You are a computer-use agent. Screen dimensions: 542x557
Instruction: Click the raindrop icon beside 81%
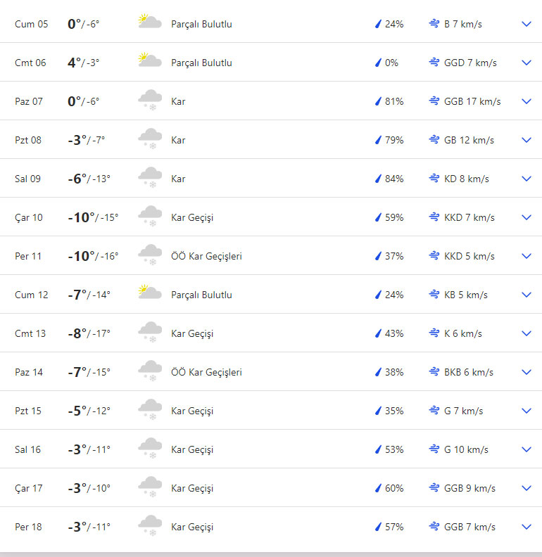tap(378, 101)
